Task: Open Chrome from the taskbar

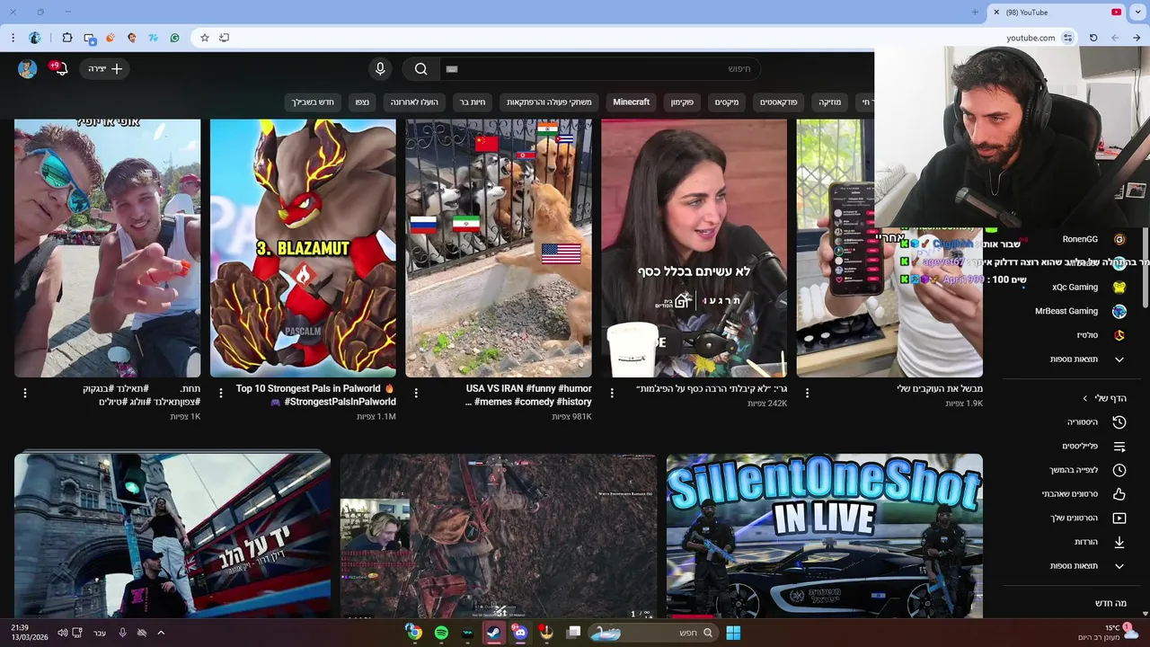Action: [413, 633]
